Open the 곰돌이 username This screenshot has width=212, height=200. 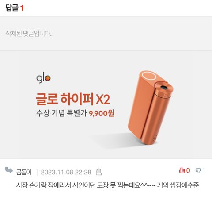(x=24, y=172)
